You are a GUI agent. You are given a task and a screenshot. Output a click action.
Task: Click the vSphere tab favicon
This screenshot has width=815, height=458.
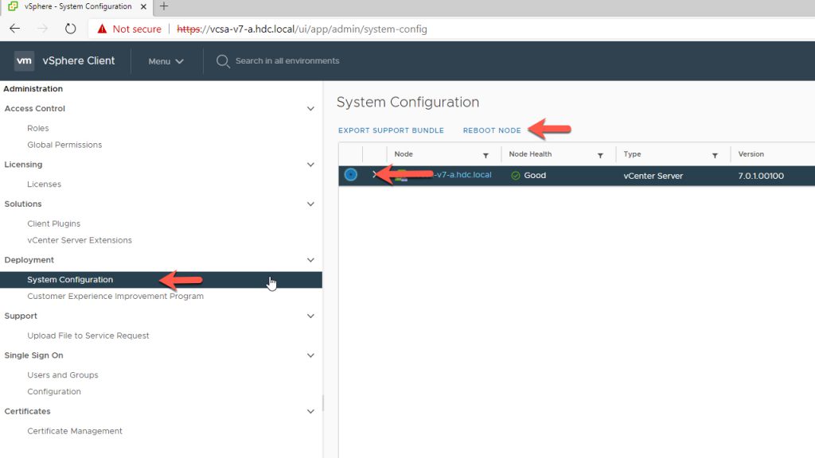[13, 6]
